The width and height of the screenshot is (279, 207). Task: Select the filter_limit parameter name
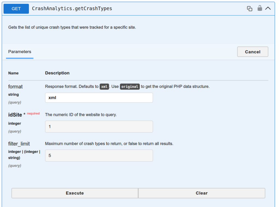click(19, 144)
